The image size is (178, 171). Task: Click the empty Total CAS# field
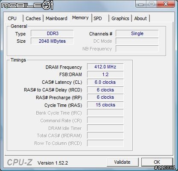[105, 136]
